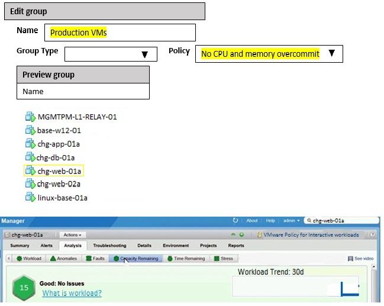Image resolution: width=384 pixels, height=306 pixels.
Task: Click the See video icon link
Action: point(360,259)
